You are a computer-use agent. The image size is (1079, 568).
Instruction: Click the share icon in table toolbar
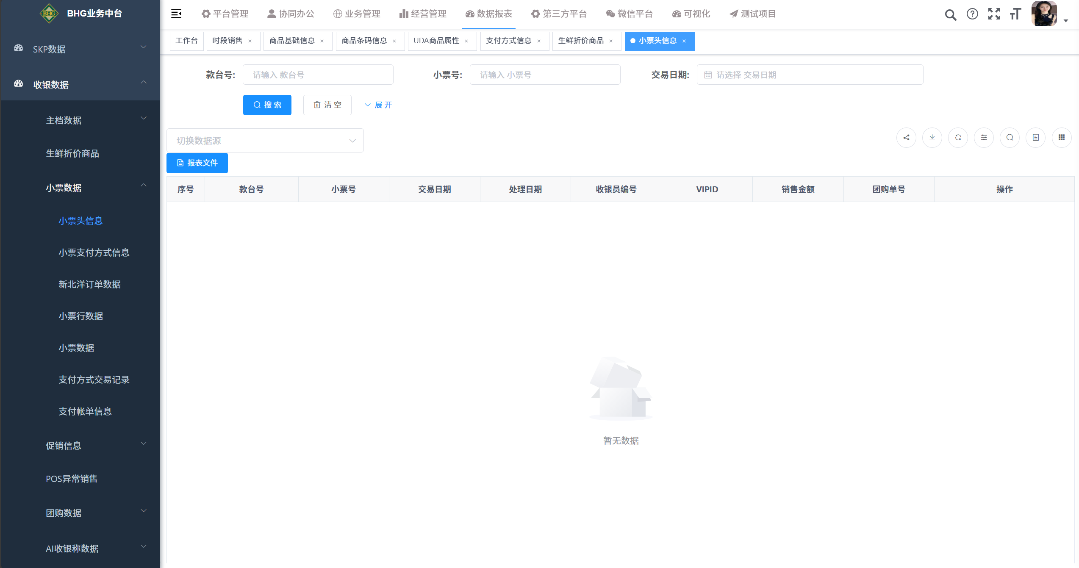pyautogui.click(x=906, y=138)
